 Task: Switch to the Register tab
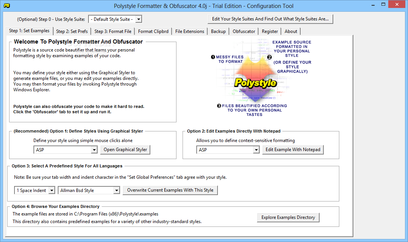[270, 31]
